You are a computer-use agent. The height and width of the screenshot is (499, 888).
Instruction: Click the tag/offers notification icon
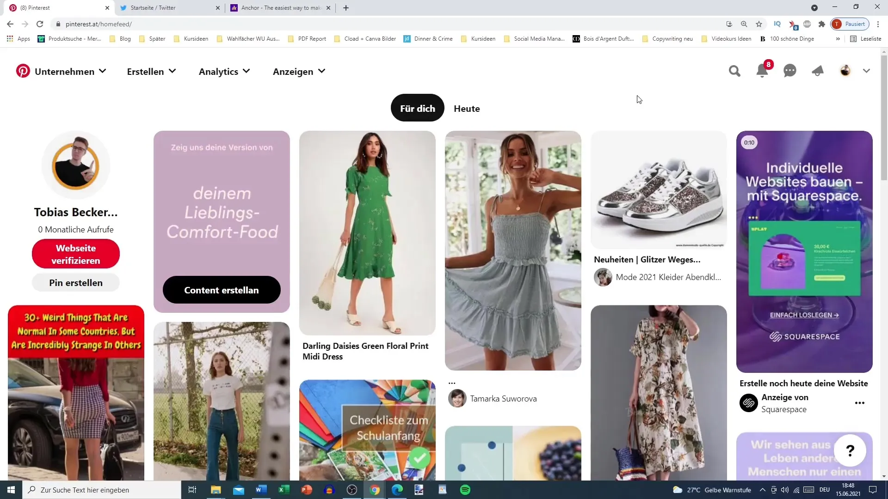click(x=817, y=71)
